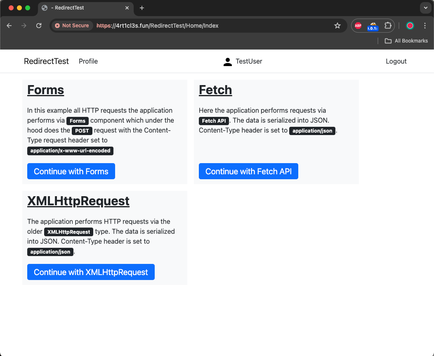Open the three-dot browser menu

coord(425,25)
